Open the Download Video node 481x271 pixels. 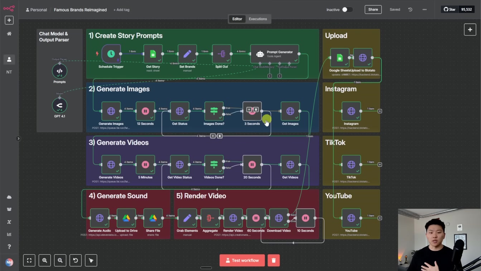coord(279,218)
